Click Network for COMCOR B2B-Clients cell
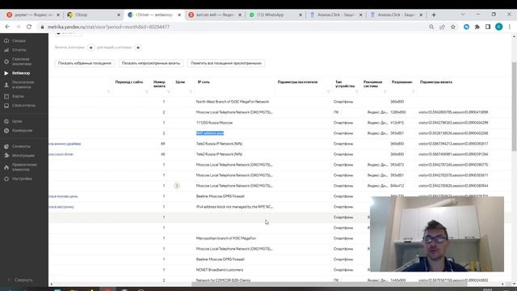 click(x=223, y=280)
